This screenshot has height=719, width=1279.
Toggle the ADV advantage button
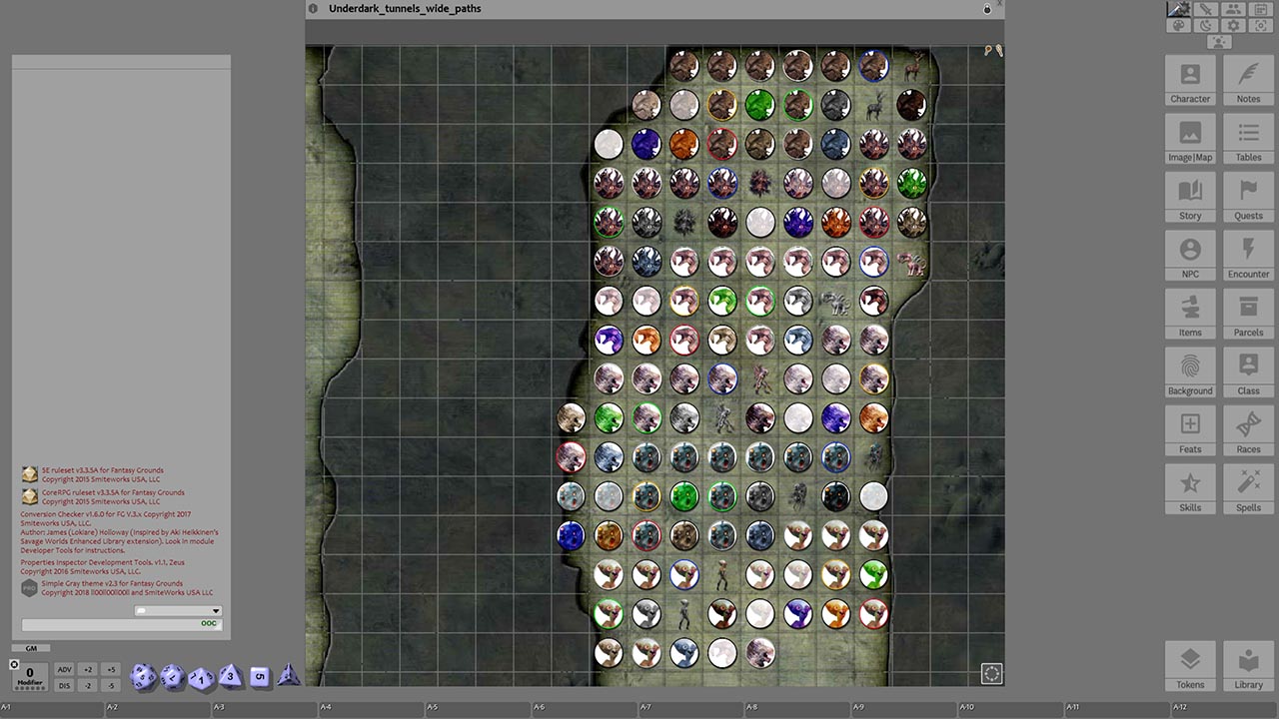pyautogui.click(x=64, y=669)
